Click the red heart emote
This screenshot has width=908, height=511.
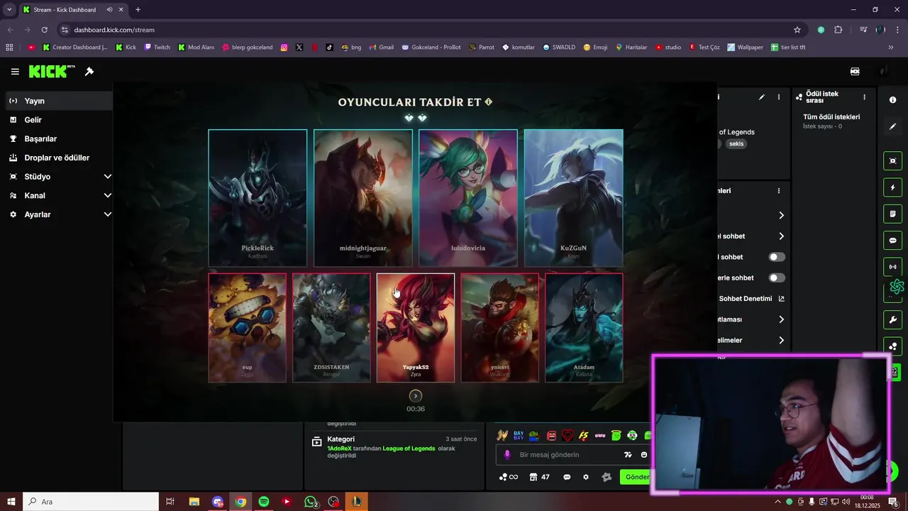click(x=567, y=435)
